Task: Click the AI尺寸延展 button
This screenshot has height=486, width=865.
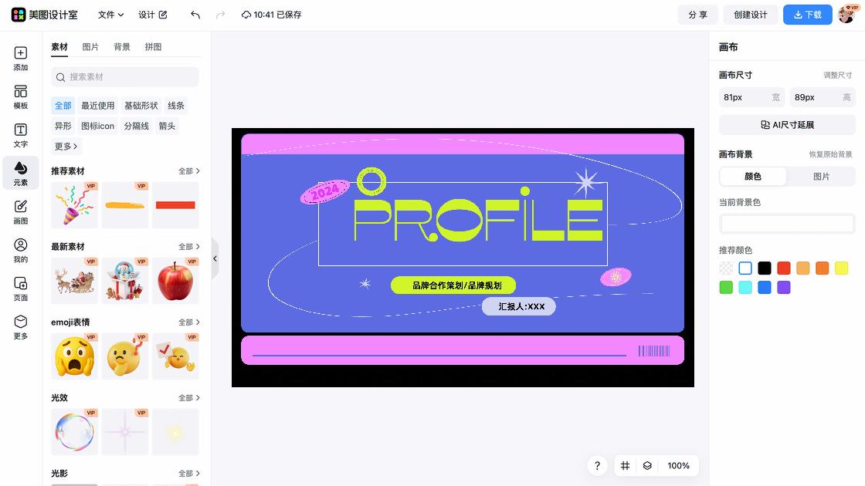Action: (787, 125)
